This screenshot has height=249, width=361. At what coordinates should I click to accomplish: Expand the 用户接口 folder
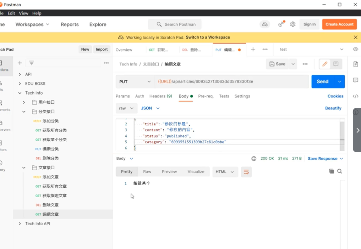[24, 102]
